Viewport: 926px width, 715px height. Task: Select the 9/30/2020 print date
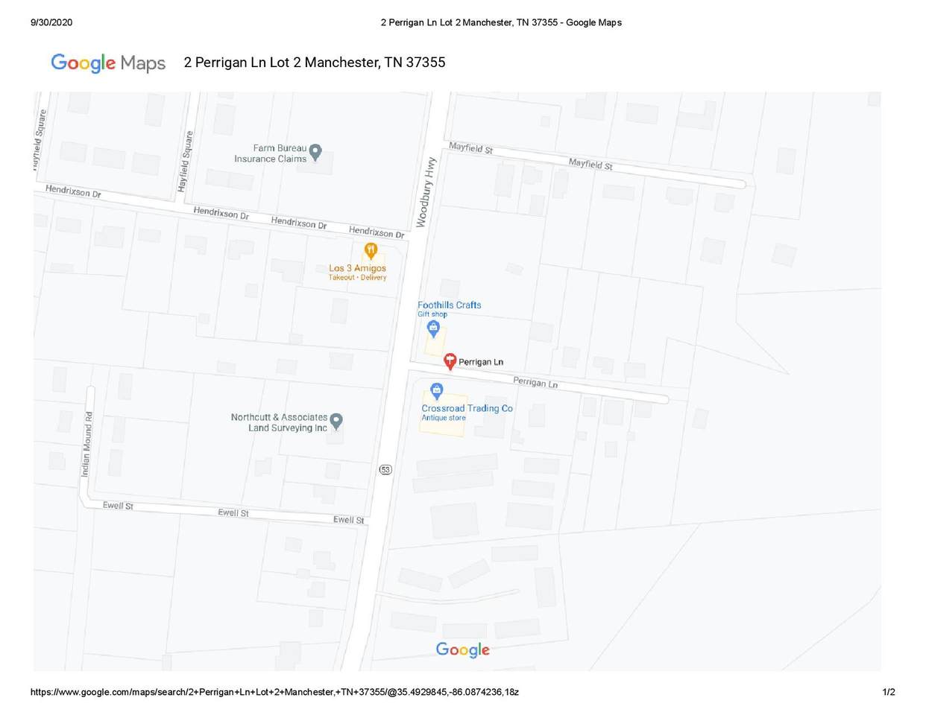click(x=51, y=22)
